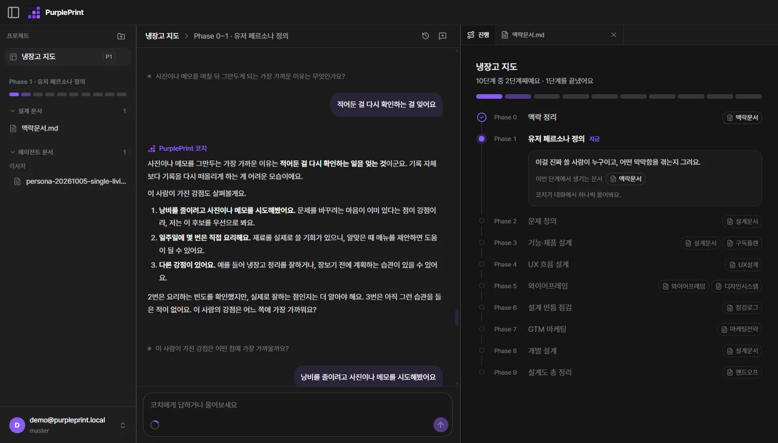Open account switcher chevrons
778x443 pixels.
[122, 425]
